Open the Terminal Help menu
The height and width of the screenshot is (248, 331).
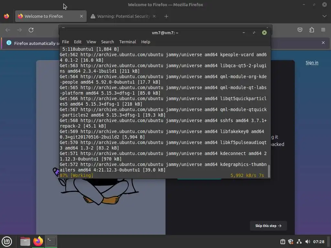[x=146, y=42]
